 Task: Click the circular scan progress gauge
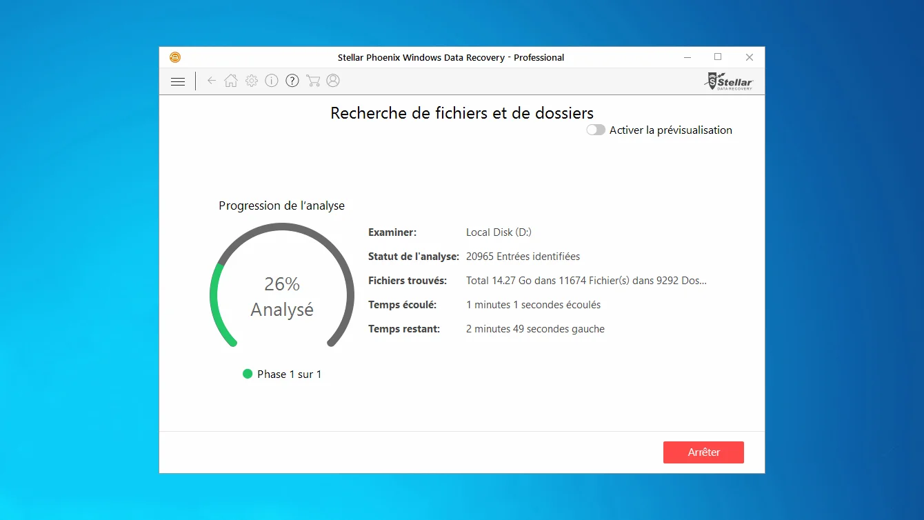(x=282, y=286)
